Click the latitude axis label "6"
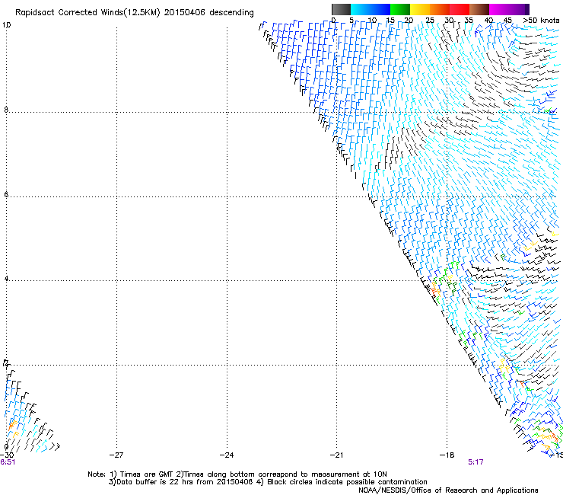This screenshot has height=495, width=563. click(6, 194)
